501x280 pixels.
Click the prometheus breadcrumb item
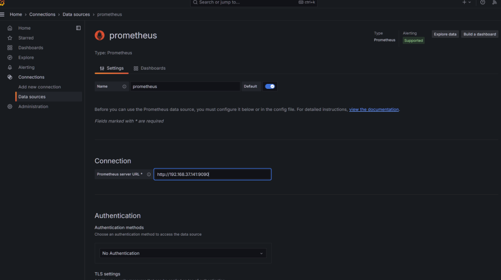click(x=109, y=14)
